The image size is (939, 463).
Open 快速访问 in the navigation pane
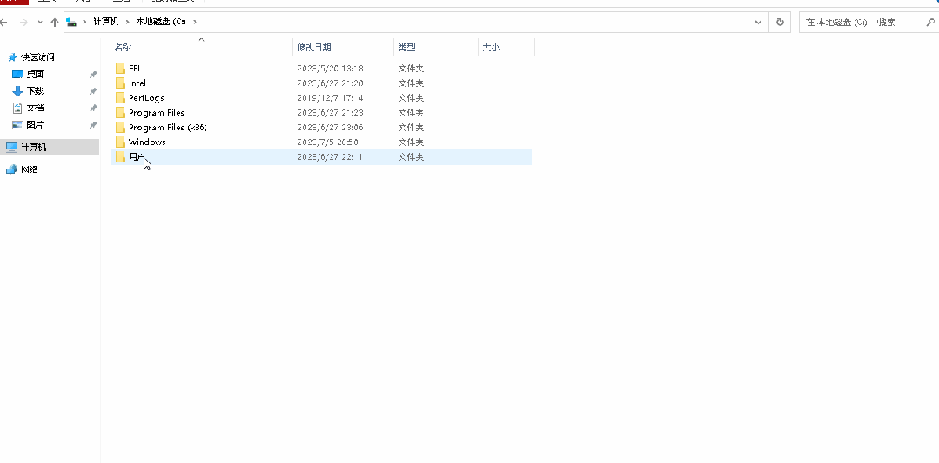pos(37,57)
